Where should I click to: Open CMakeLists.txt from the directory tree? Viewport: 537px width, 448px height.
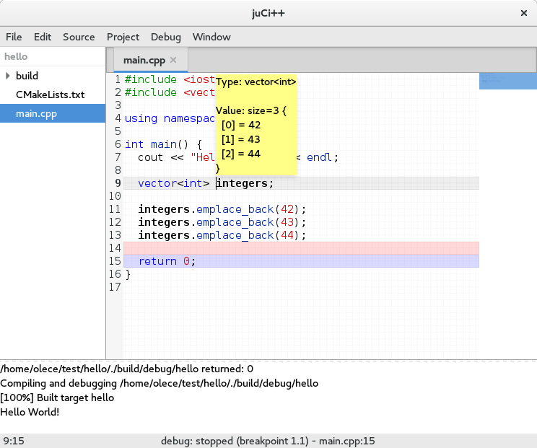tap(50, 95)
